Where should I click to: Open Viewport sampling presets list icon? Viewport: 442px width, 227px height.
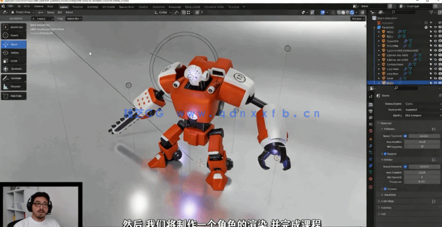[x=433, y=129]
